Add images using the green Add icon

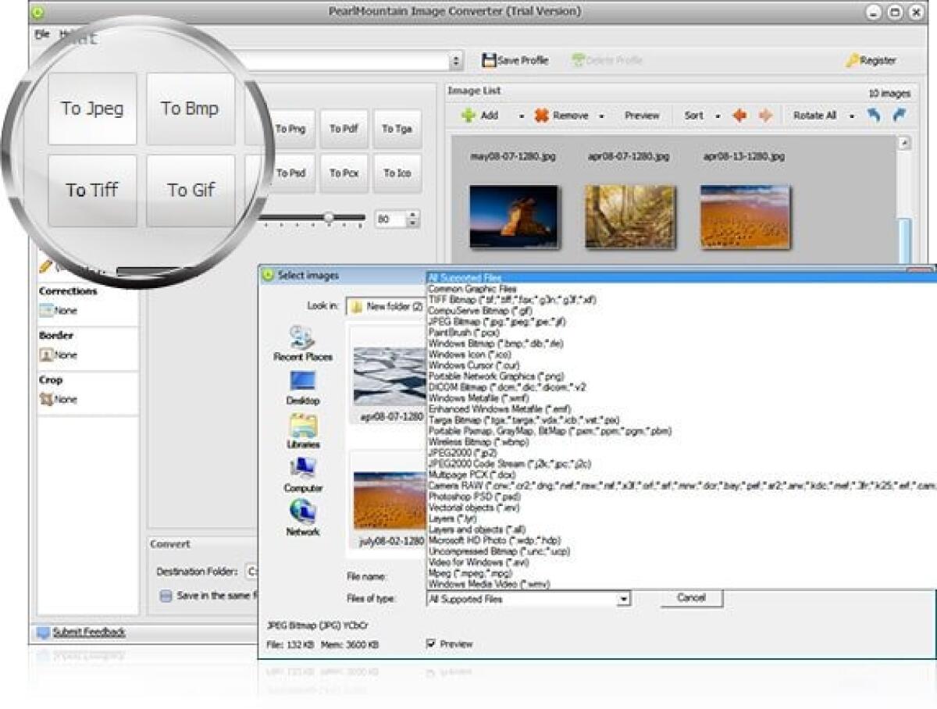coord(468,115)
